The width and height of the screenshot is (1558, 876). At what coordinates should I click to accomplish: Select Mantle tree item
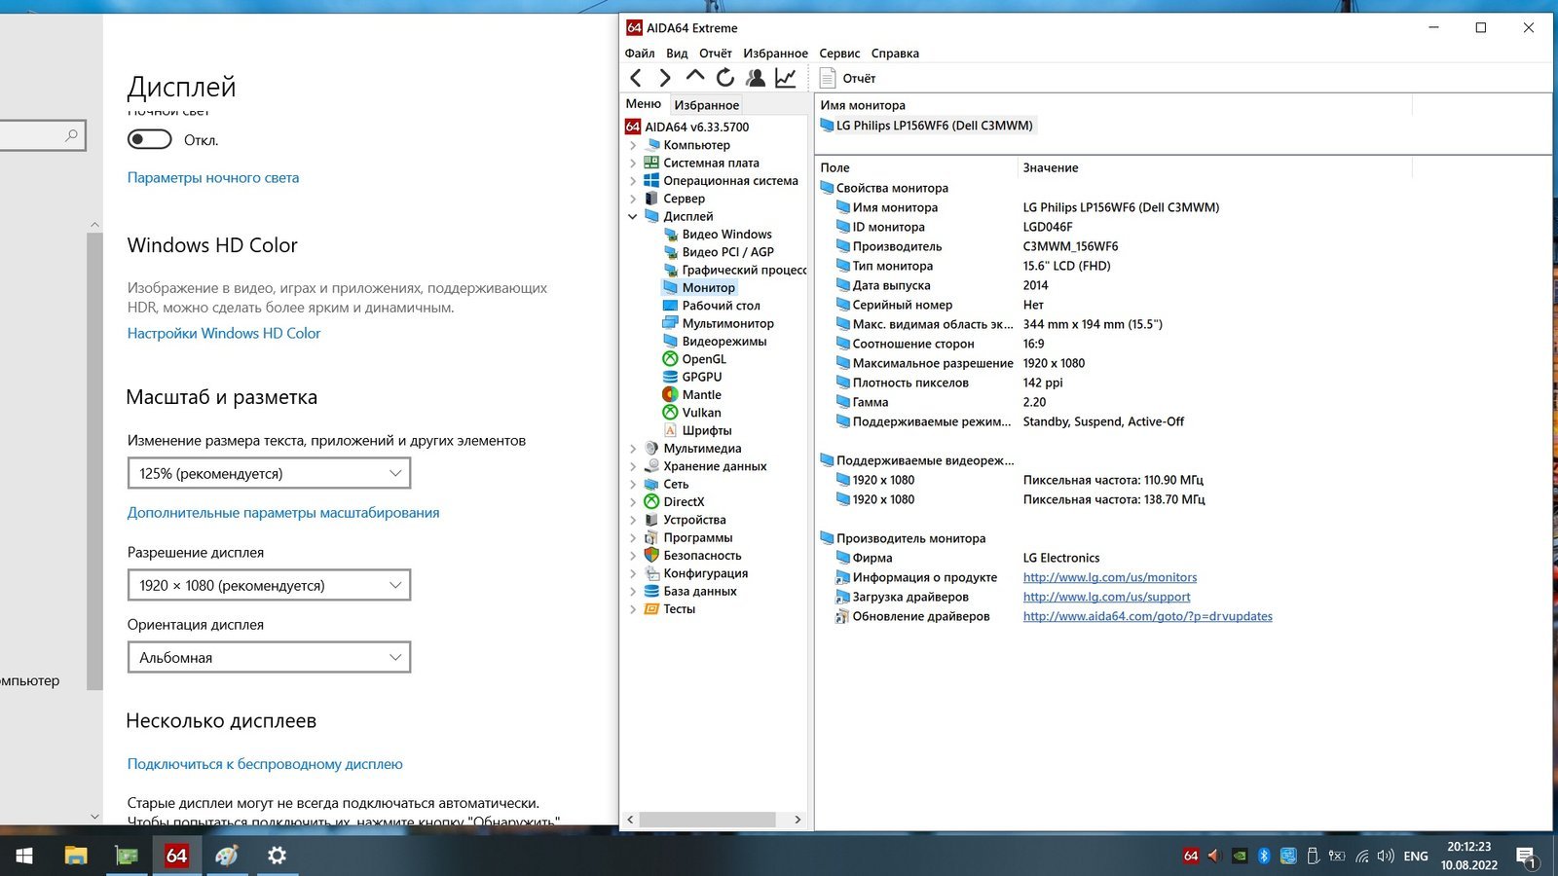701,395
